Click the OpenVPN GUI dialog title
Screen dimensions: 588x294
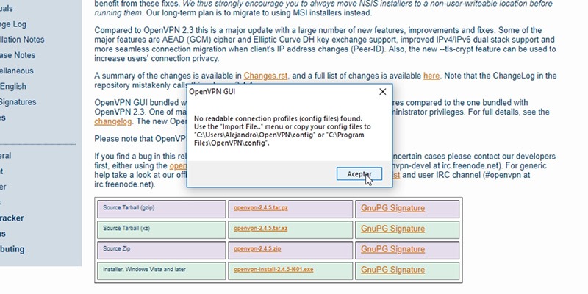coord(212,91)
